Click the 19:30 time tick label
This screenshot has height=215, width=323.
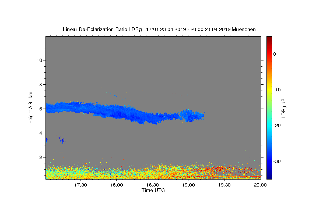click(x=224, y=185)
